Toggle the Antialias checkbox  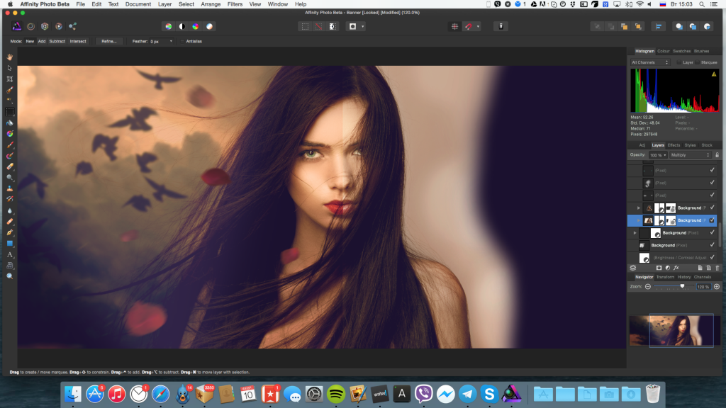[181, 41]
